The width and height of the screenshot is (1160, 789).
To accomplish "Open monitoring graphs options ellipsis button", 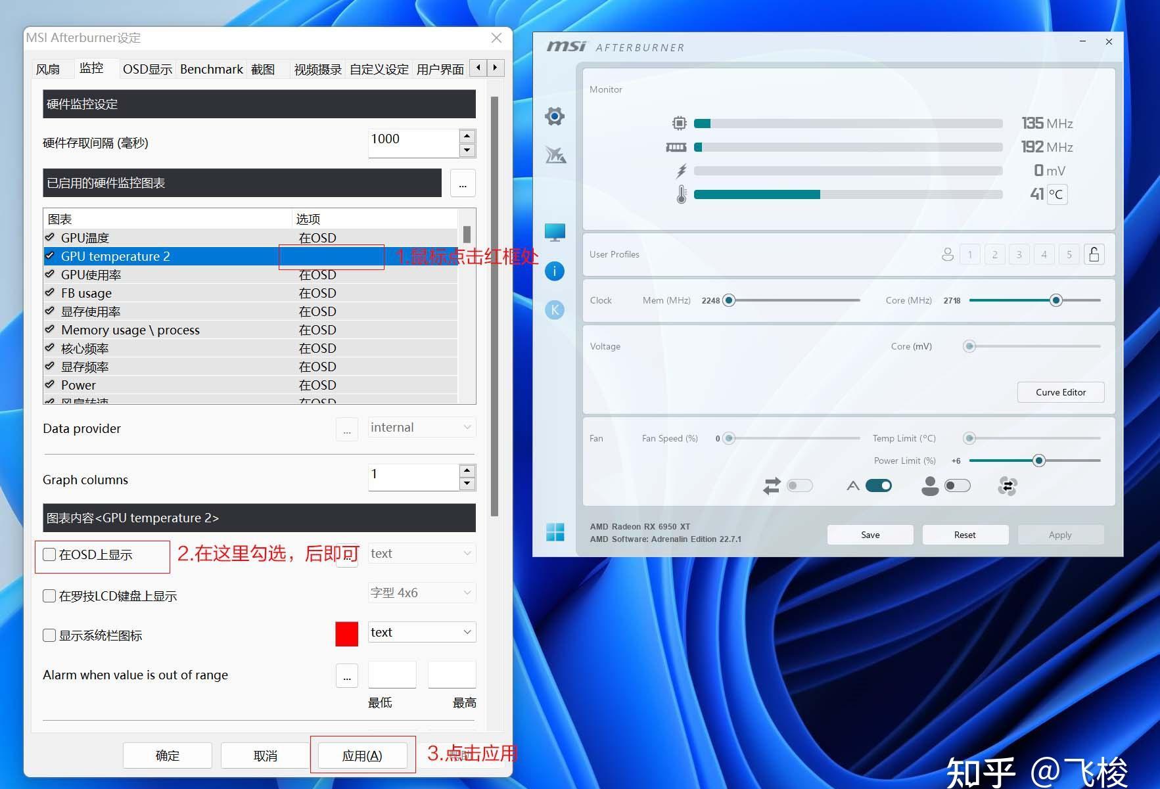I will [463, 183].
